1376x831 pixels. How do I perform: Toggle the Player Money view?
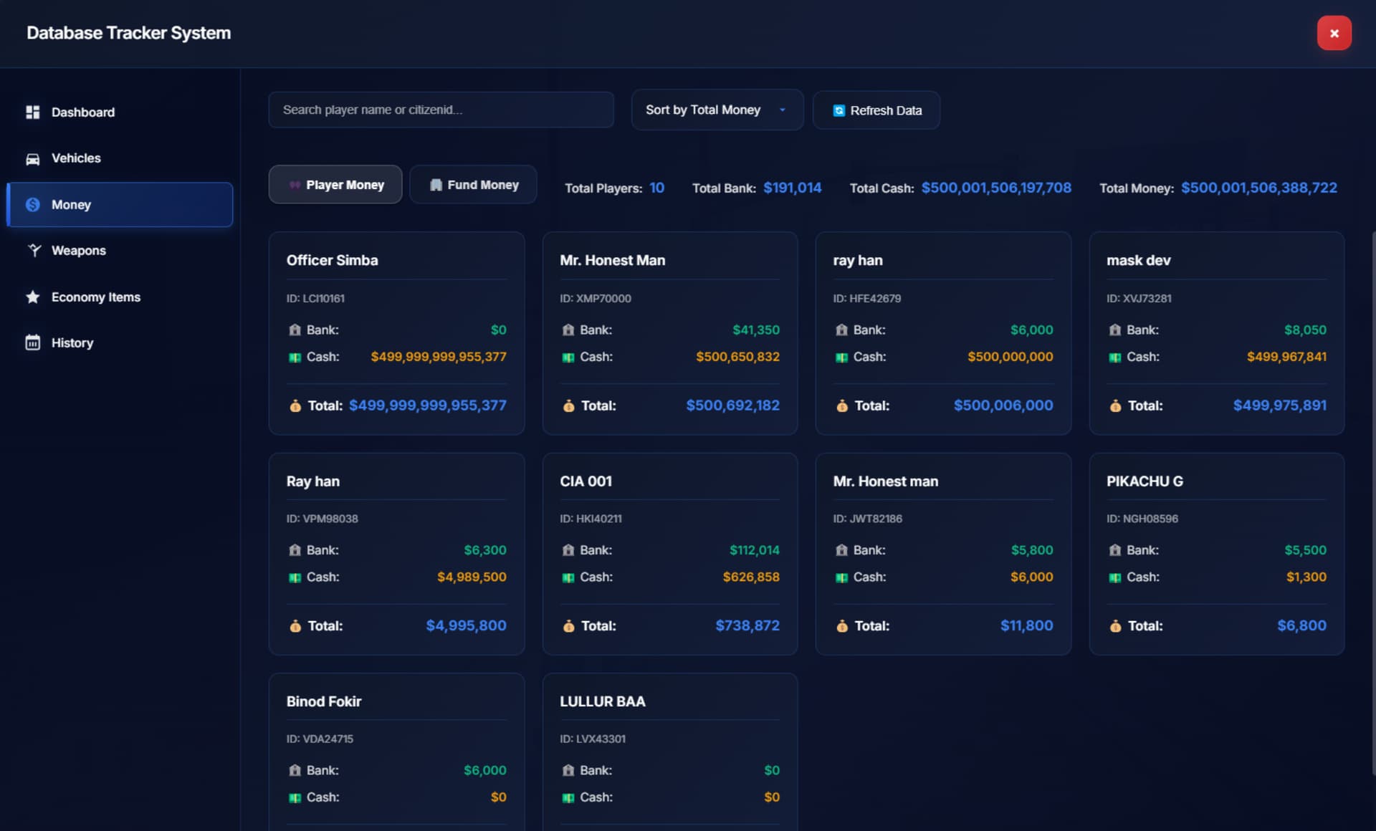point(335,184)
